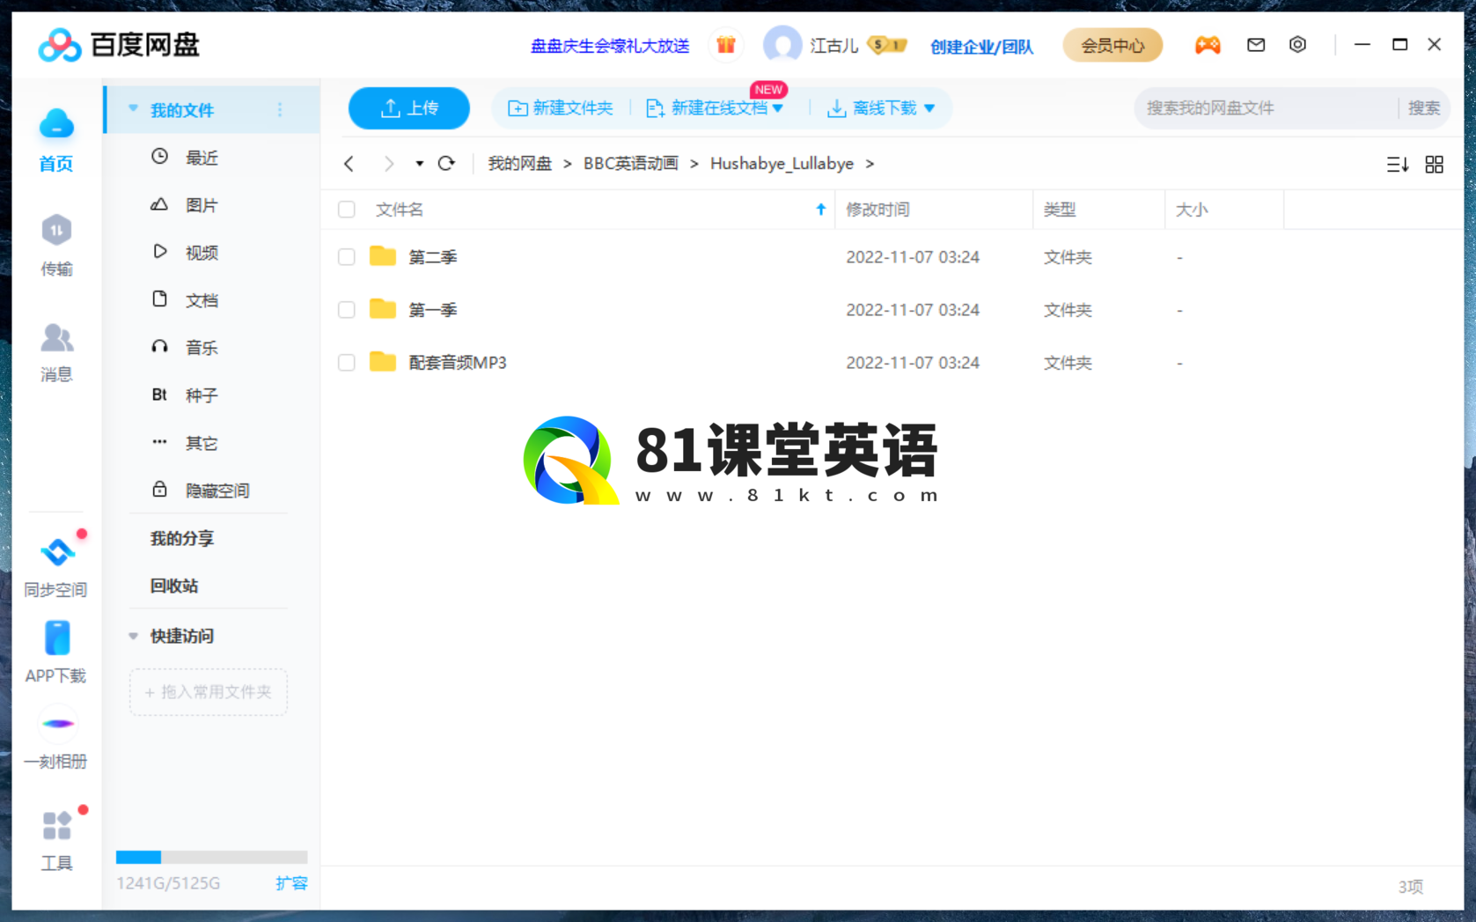
Task: Open the 同步空间 sync space icon
Action: click(x=57, y=552)
